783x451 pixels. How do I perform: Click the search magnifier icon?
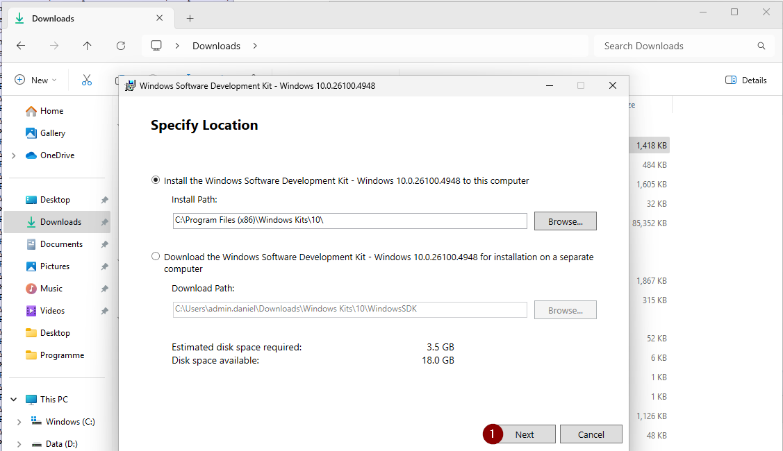pyautogui.click(x=761, y=46)
